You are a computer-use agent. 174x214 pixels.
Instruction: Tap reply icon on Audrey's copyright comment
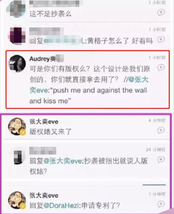point(161,67)
